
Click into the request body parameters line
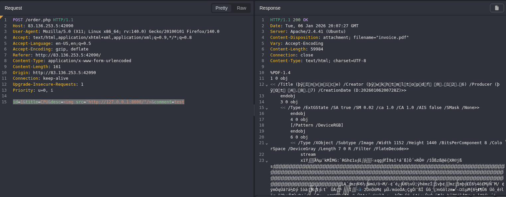(x=98, y=102)
